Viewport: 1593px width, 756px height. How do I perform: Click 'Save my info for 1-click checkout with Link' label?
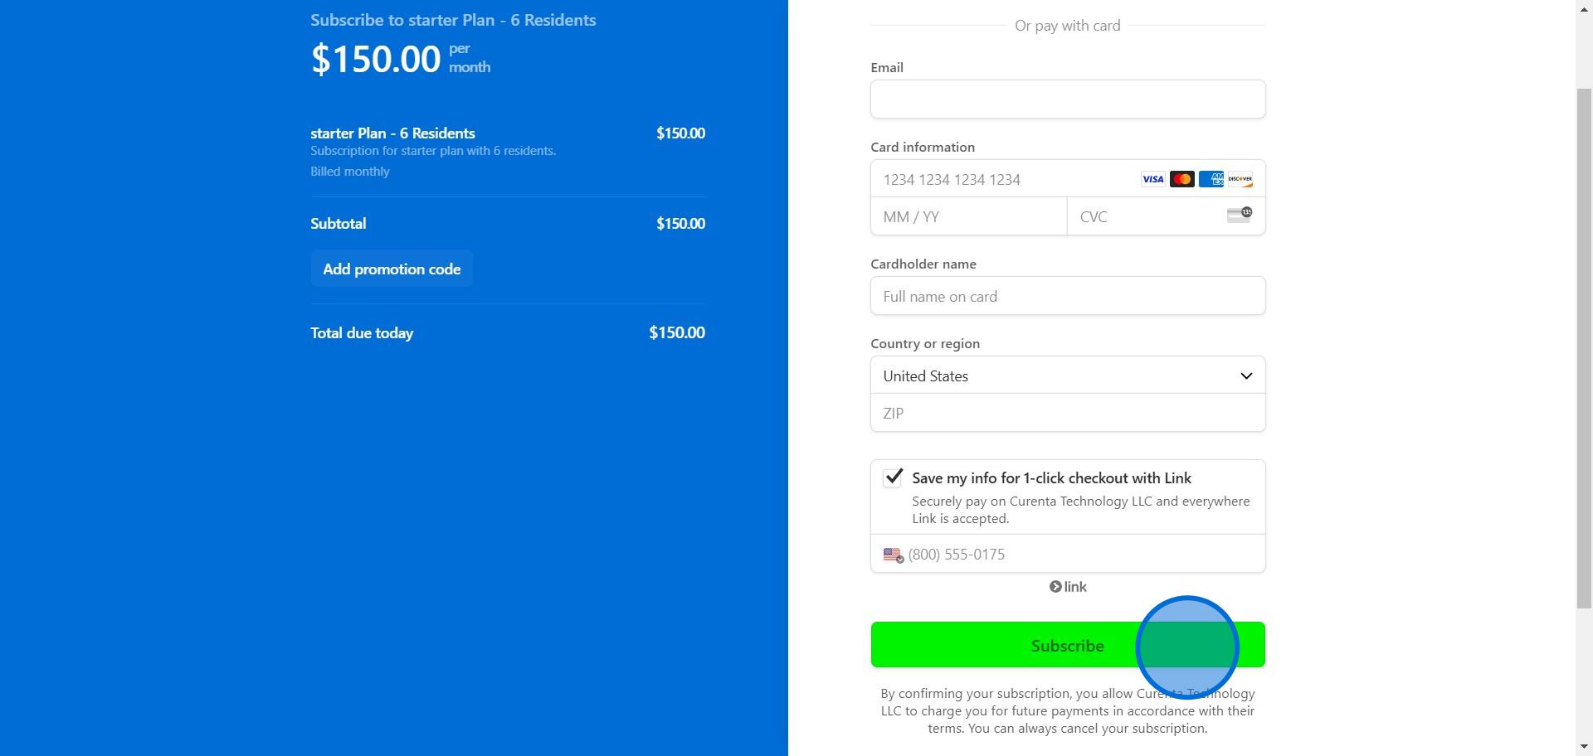click(x=1051, y=478)
